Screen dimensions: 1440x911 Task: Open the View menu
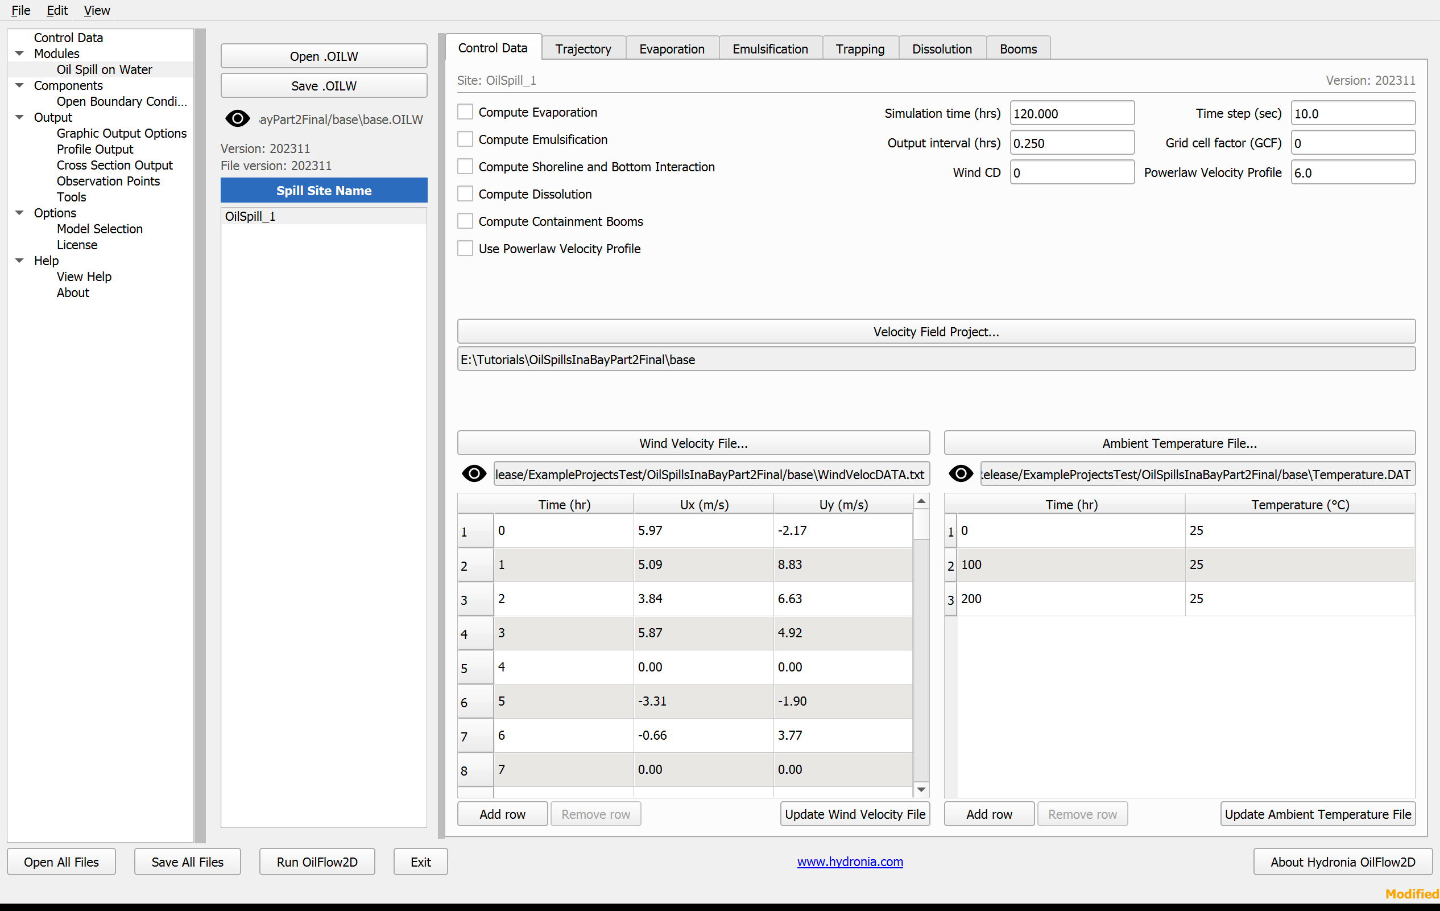(x=96, y=10)
